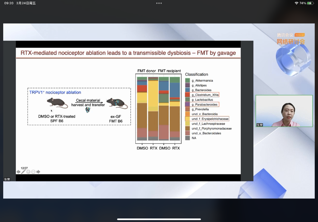Screen dimensions: 318x222
Task: Click the uncl_f_Erysipelotrichaceae legend label
Action: 208,119
